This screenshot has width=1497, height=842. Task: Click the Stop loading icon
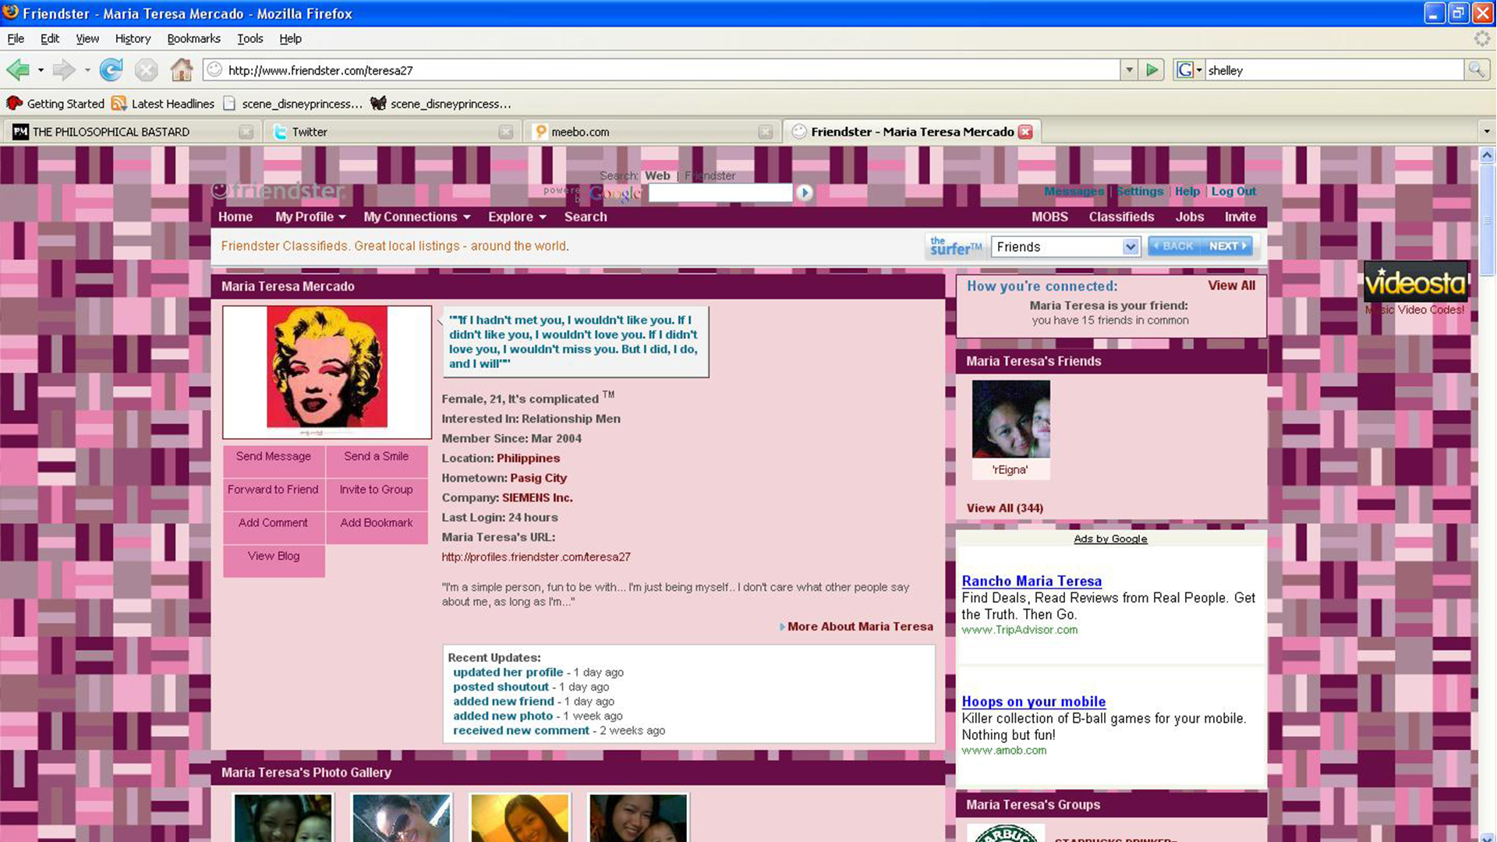coord(146,70)
